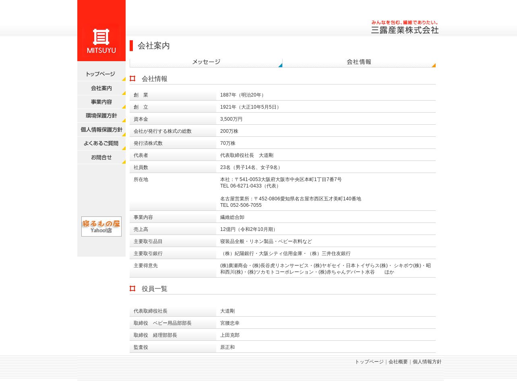The height and width of the screenshot is (381, 517).
Task: Click the 監査役 label
Action: pos(141,347)
